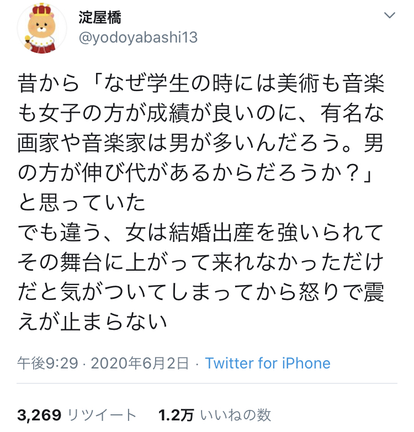Click the 午後9:29 timestamp
The height and width of the screenshot is (432, 414).
pos(48,363)
